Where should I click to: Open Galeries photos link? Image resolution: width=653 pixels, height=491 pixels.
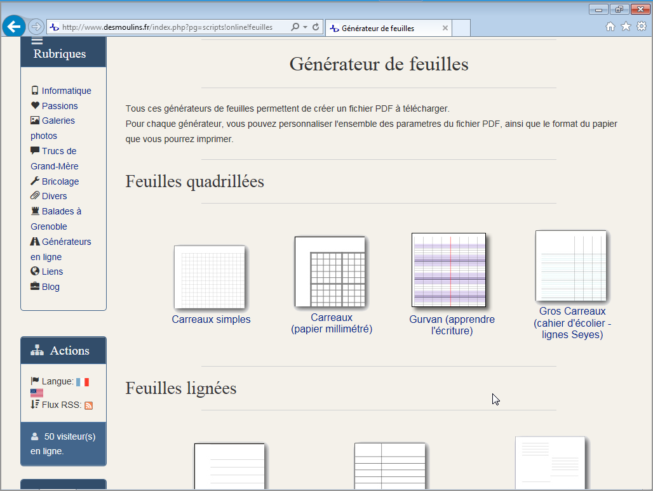point(53,128)
